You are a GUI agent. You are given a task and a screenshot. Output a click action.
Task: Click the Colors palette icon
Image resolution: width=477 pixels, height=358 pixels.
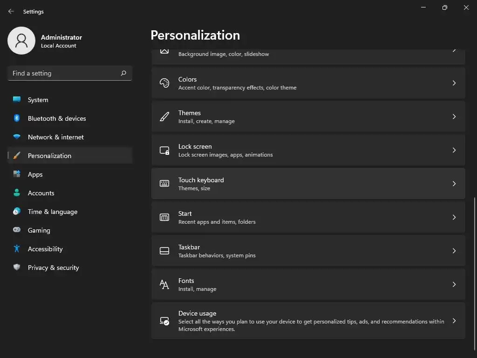pos(164,83)
